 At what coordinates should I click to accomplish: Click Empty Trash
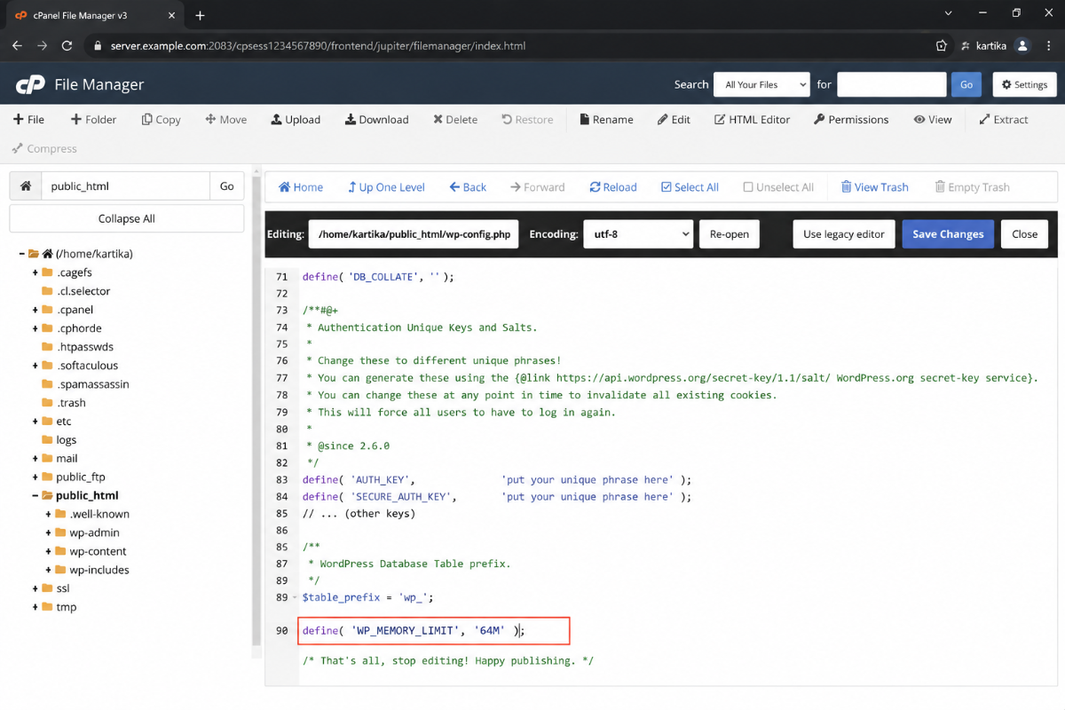[973, 187]
